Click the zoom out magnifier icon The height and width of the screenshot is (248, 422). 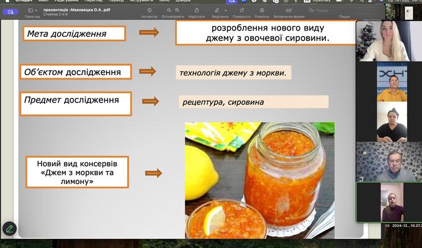coord(177,10)
